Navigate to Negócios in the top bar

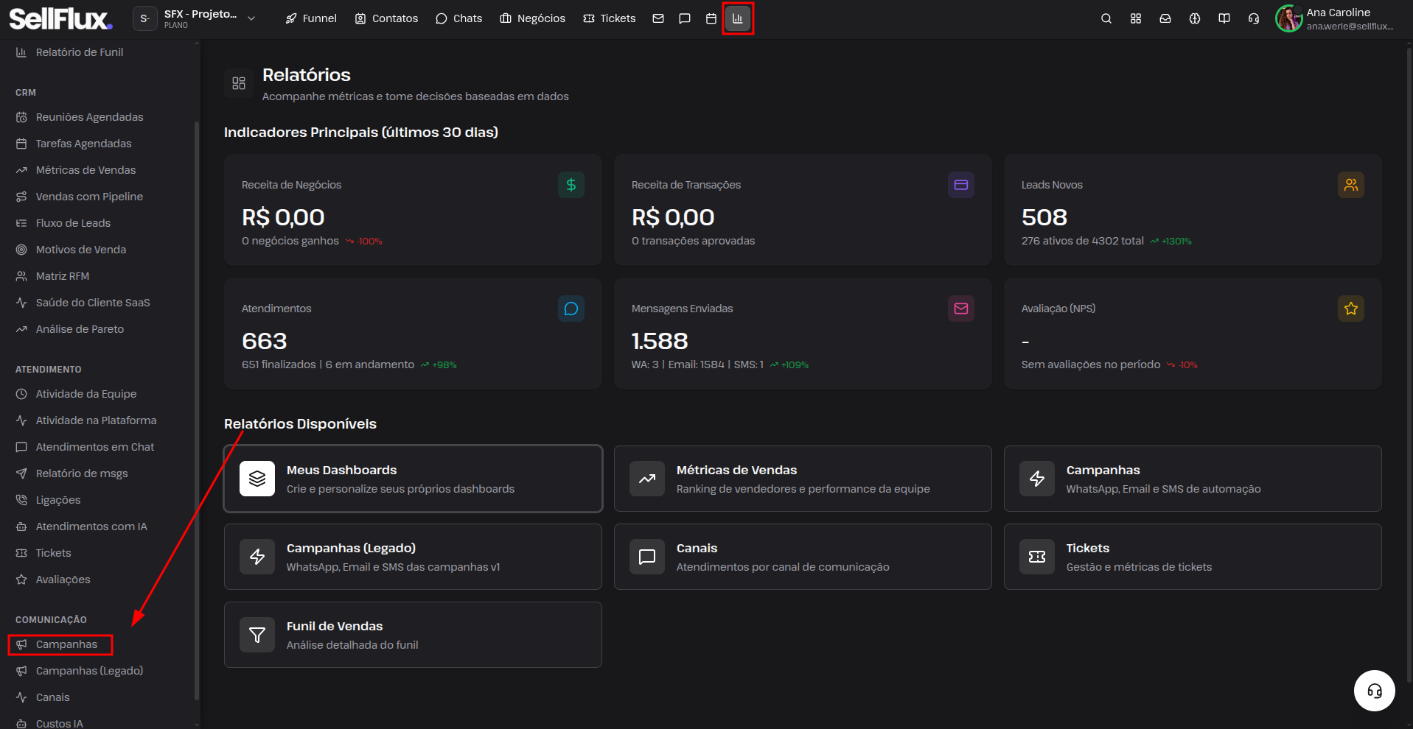(x=533, y=18)
